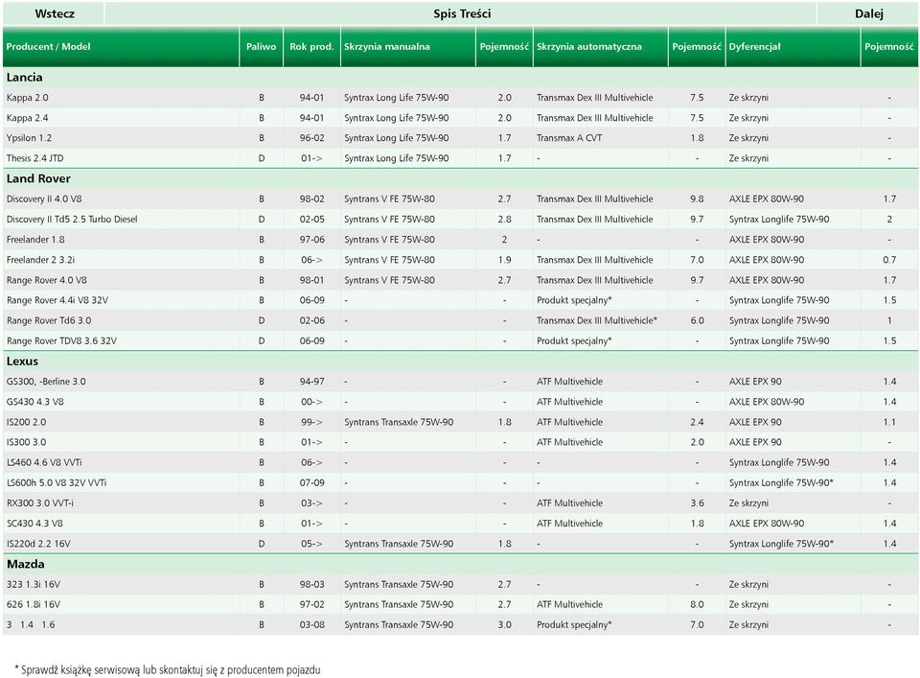Select LS460 4.6 V8 VVTi model
This screenshot has width=920, height=678.
point(45,462)
